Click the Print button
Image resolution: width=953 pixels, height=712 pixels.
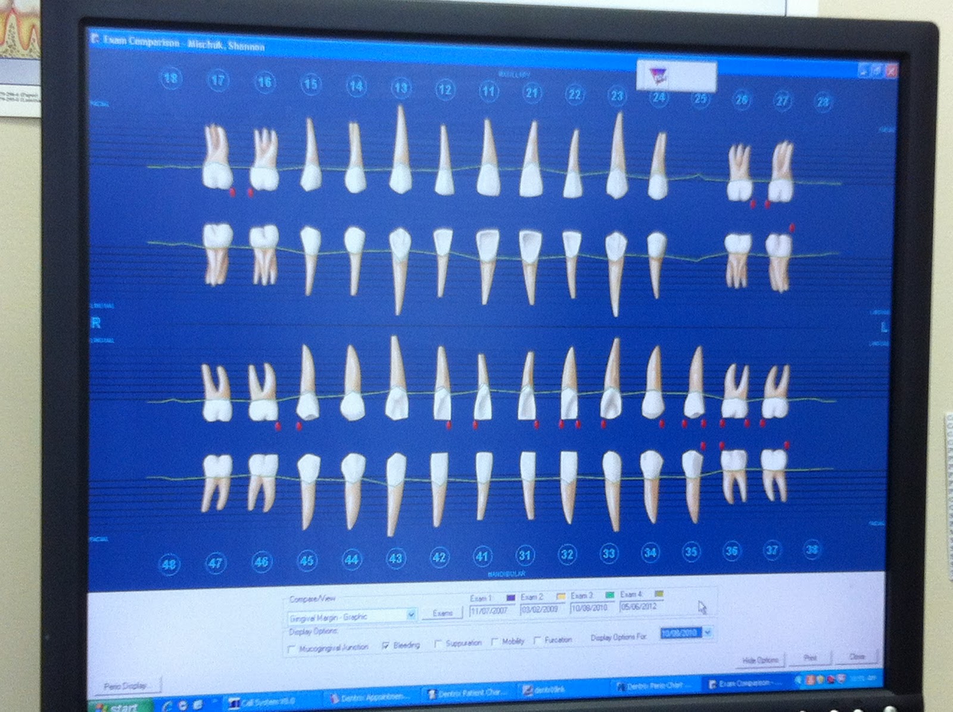pos(810,658)
